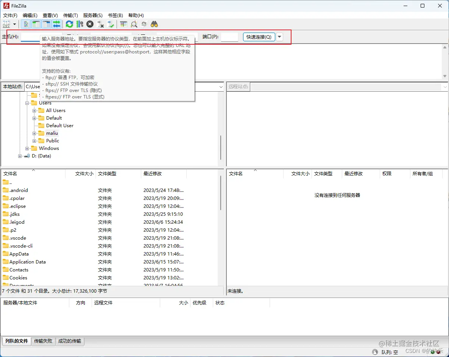This screenshot has height=357, width=449.
Task: Expand the Default folder node
Action: pyautogui.click(x=34, y=118)
